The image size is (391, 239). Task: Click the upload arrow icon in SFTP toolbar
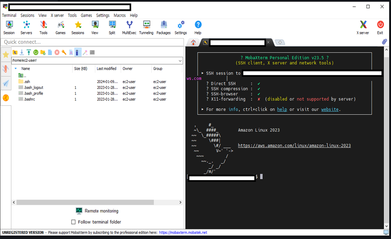(x=29, y=52)
